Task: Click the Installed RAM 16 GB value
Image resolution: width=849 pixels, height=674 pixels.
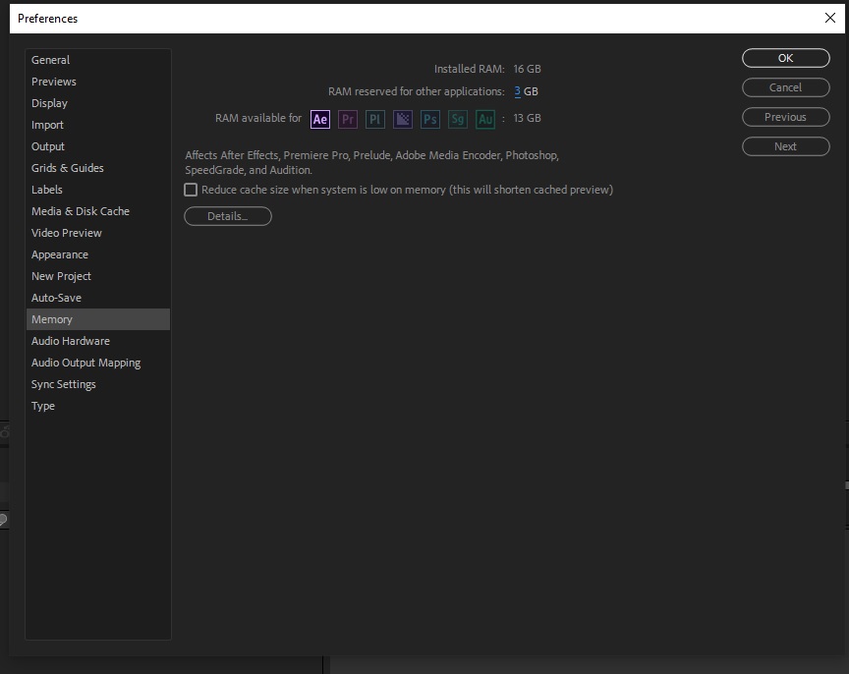Action: coord(527,69)
